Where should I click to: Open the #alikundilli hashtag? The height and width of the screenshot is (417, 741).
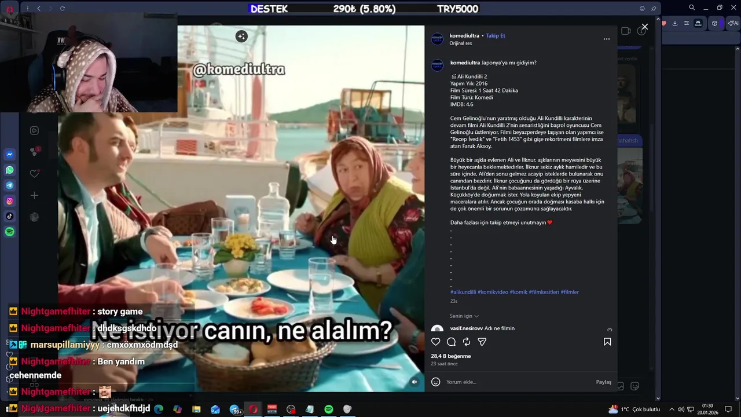463,292
